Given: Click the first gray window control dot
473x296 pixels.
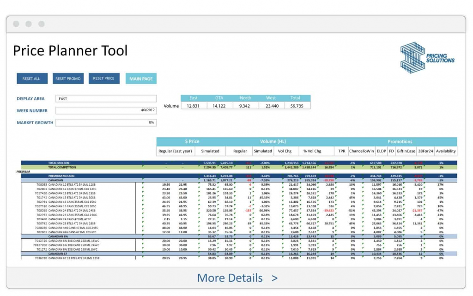Looking at the screenshot, I should click(16, 24).
